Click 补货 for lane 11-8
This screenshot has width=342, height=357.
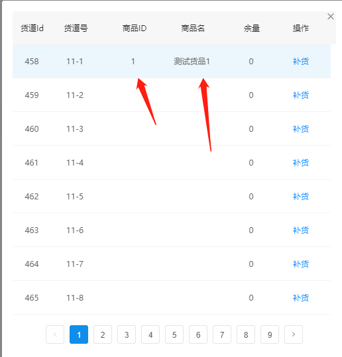(300, 298)
